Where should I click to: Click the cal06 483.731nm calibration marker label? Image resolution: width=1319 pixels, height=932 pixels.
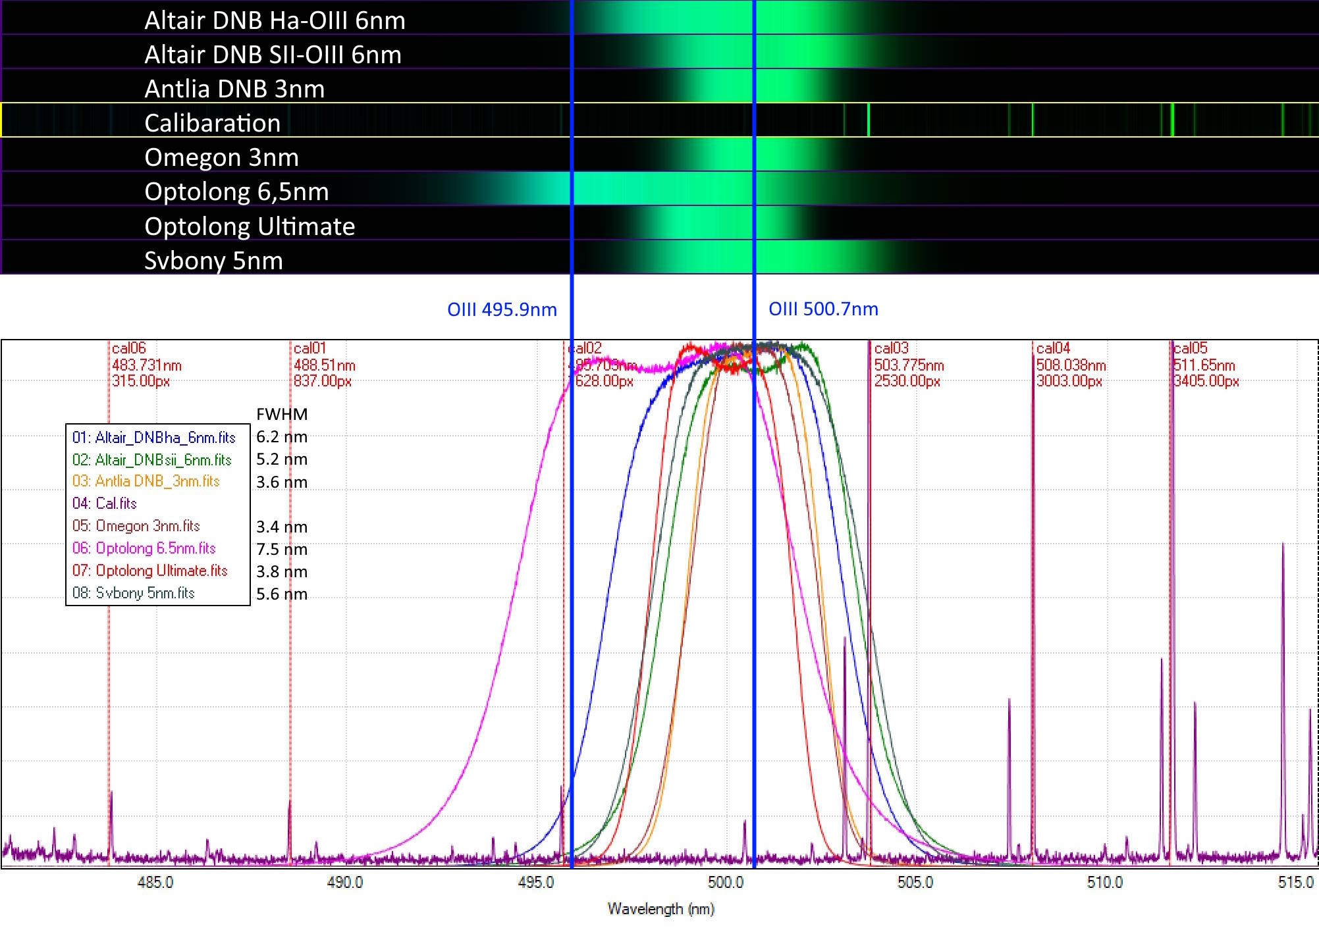[146, 365]
